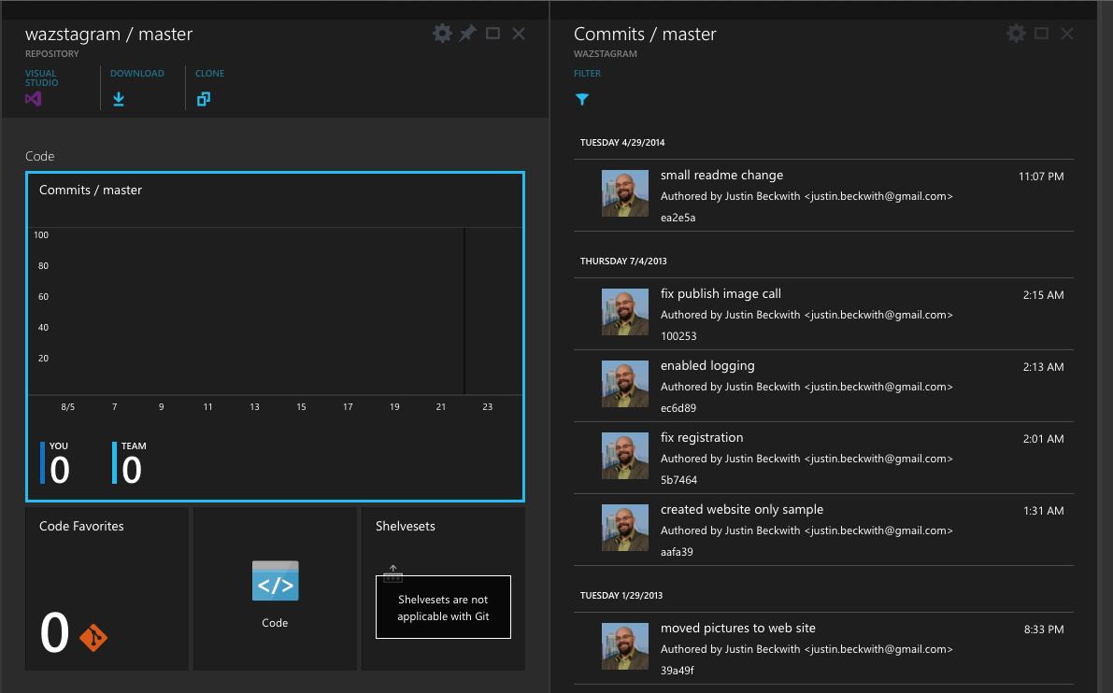Screen dimensions: 1113x693
Task: Open settings gear on wazstagram blade
Action: pyautogui.click(x=442, y=34)
